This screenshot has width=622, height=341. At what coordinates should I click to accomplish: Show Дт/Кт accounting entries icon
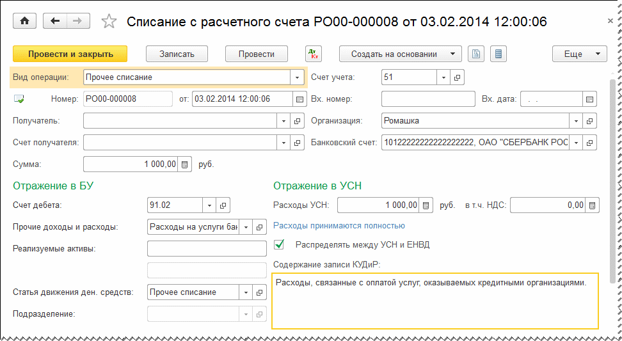pos(314,54)
